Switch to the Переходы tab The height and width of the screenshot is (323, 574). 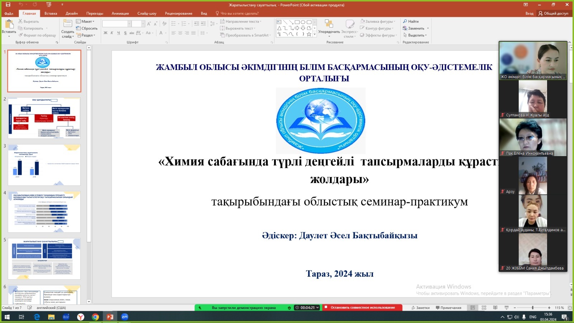point(95,13)
